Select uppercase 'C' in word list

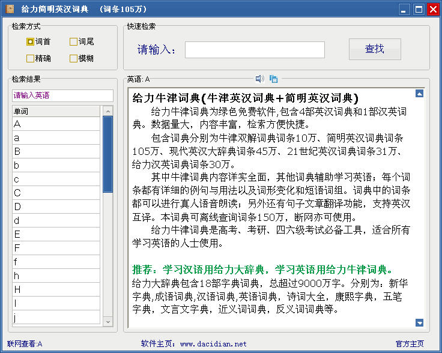coord(56,193)
